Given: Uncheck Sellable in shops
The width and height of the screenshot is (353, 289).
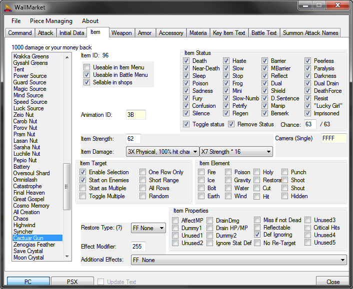Looking at the screenshot, I should coord(87,82).
